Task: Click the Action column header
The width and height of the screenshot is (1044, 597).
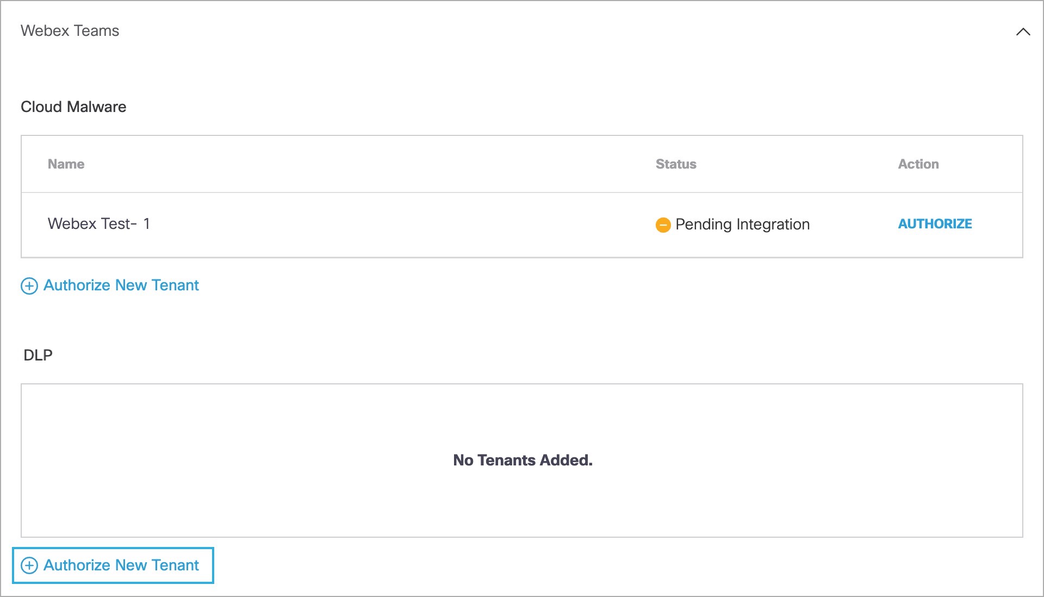Action: pos(918,164)
